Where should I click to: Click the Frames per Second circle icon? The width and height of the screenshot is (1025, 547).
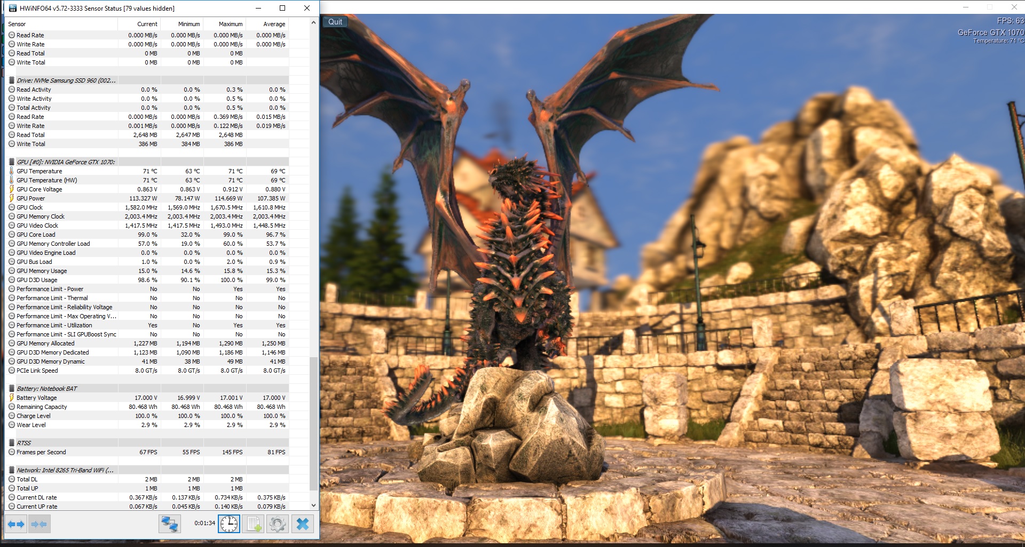pyautogui.click(x=12, y=452)
